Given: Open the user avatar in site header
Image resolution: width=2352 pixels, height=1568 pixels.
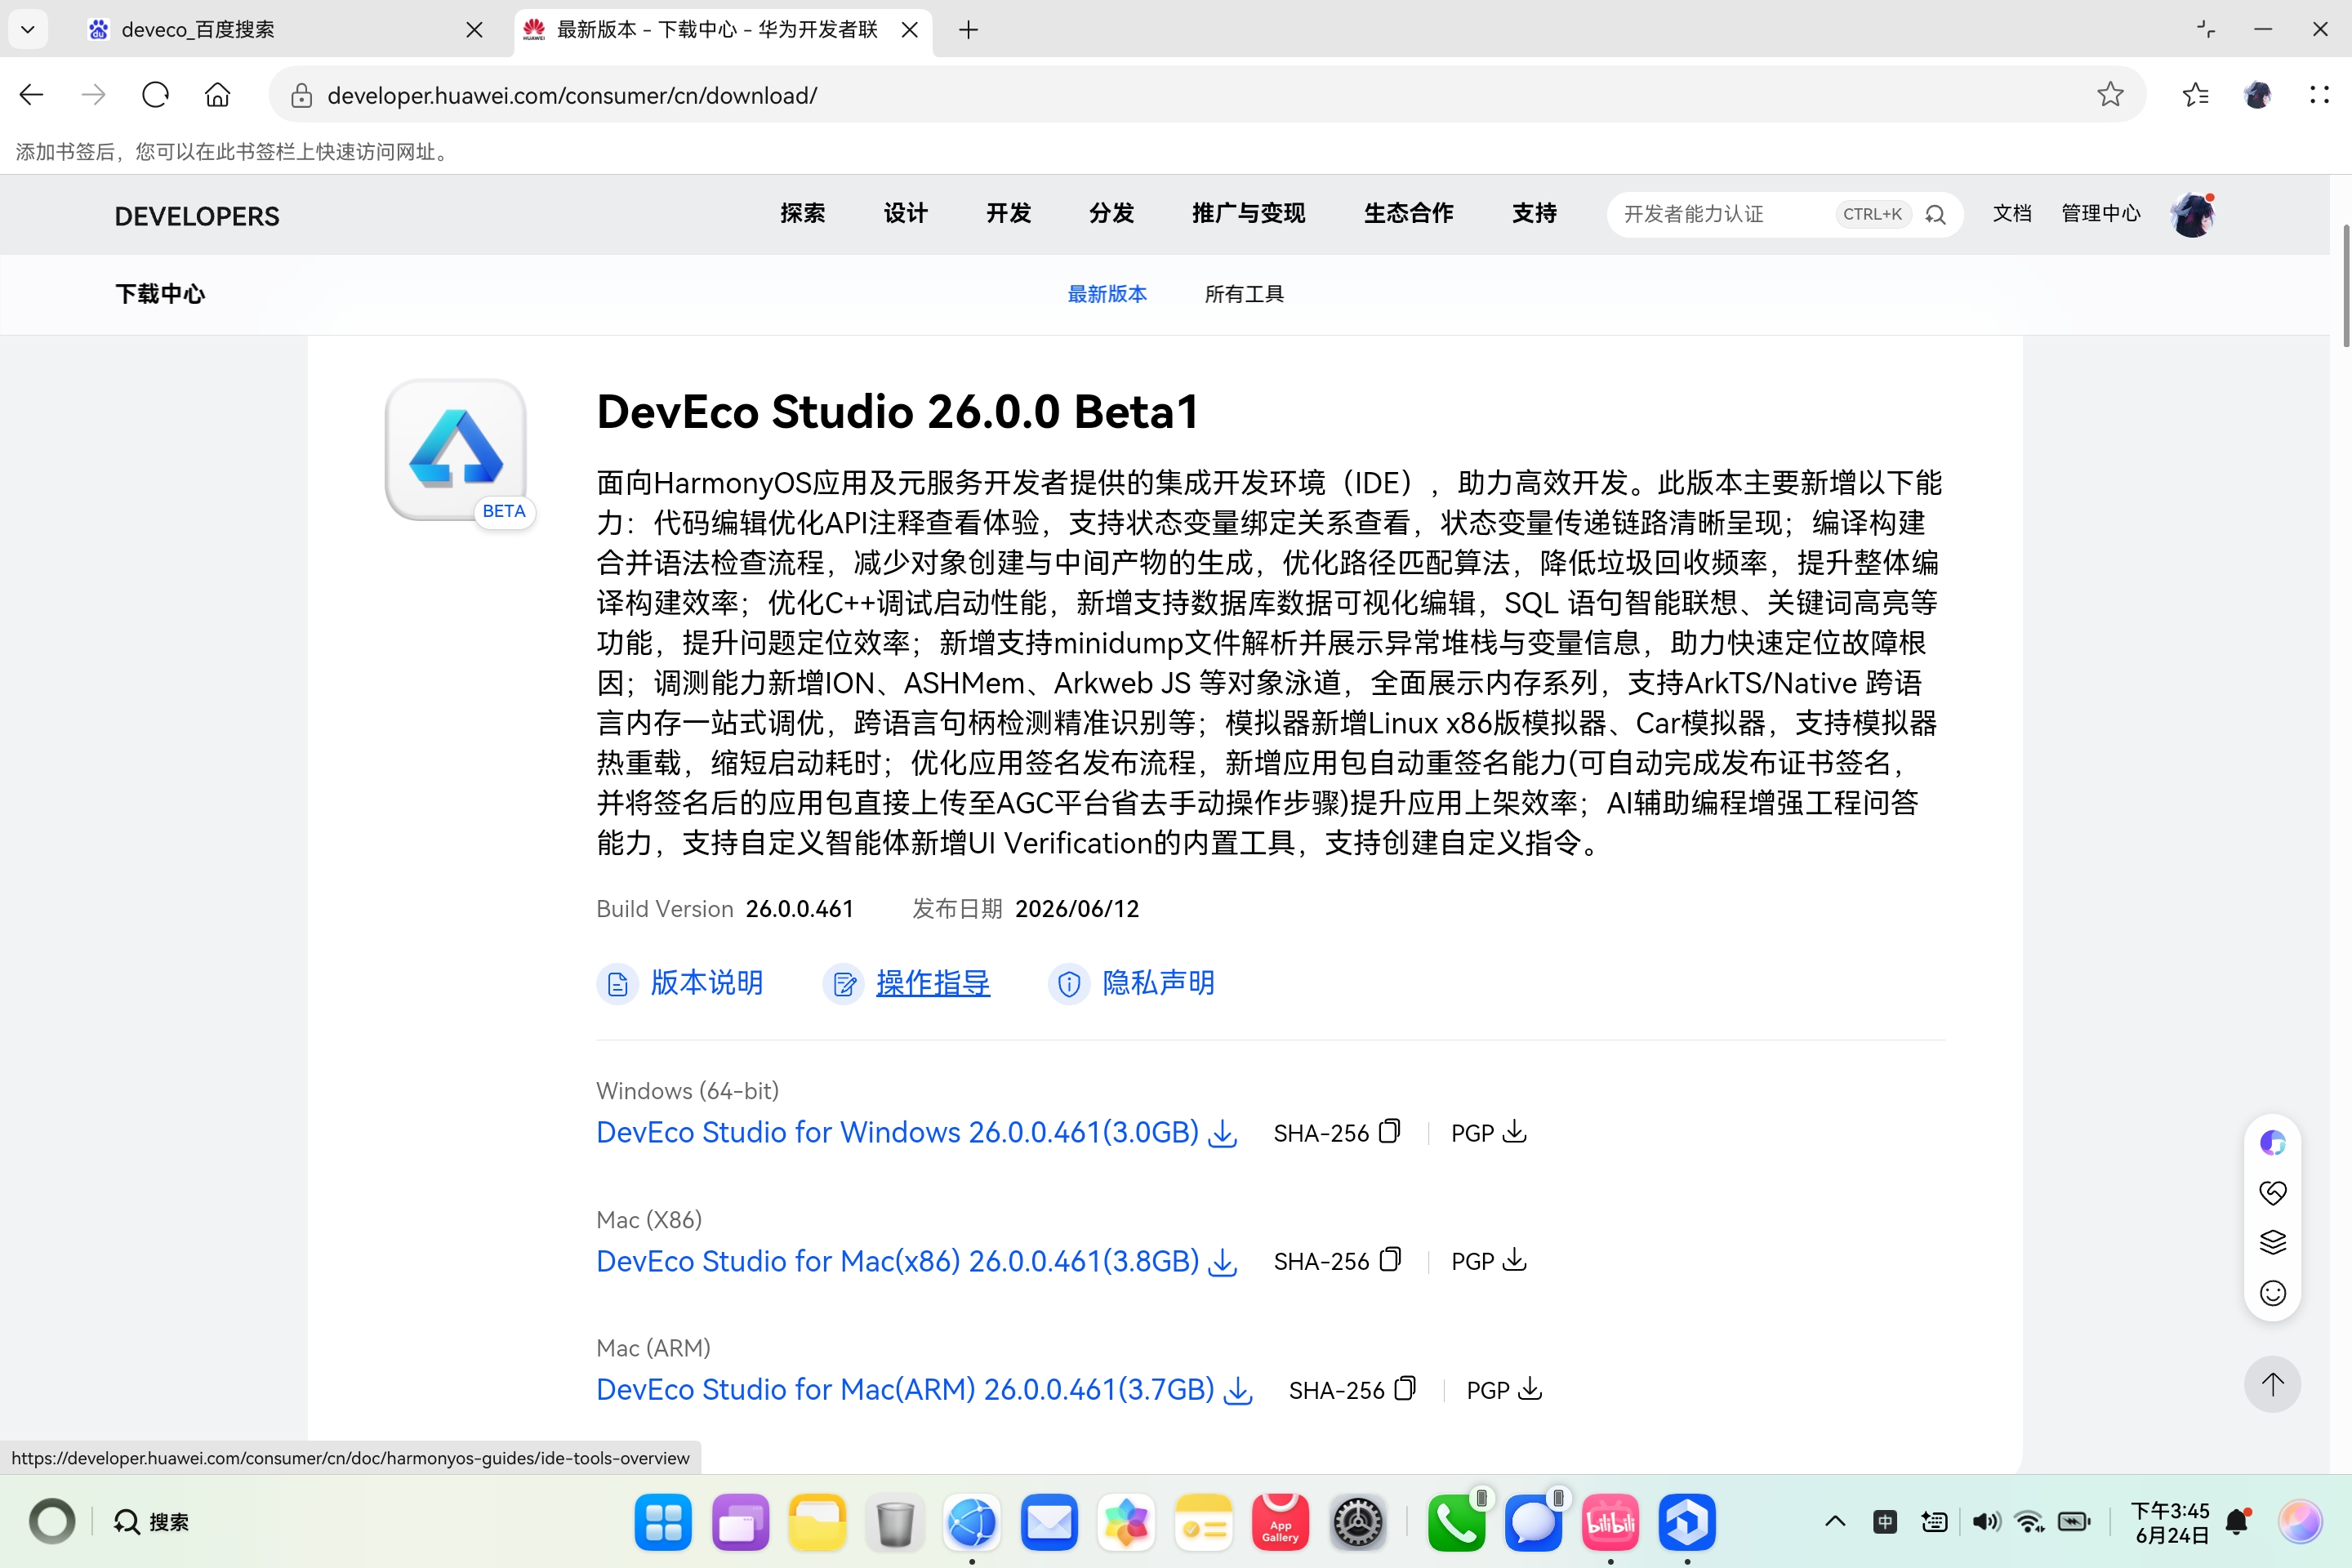Looking at the screenshot, I should coord(2193,214).
